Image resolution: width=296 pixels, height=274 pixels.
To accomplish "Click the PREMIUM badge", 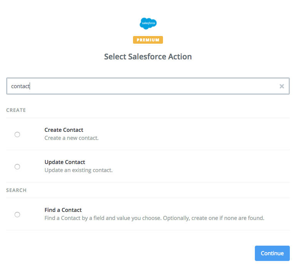I will pos(148,40).
